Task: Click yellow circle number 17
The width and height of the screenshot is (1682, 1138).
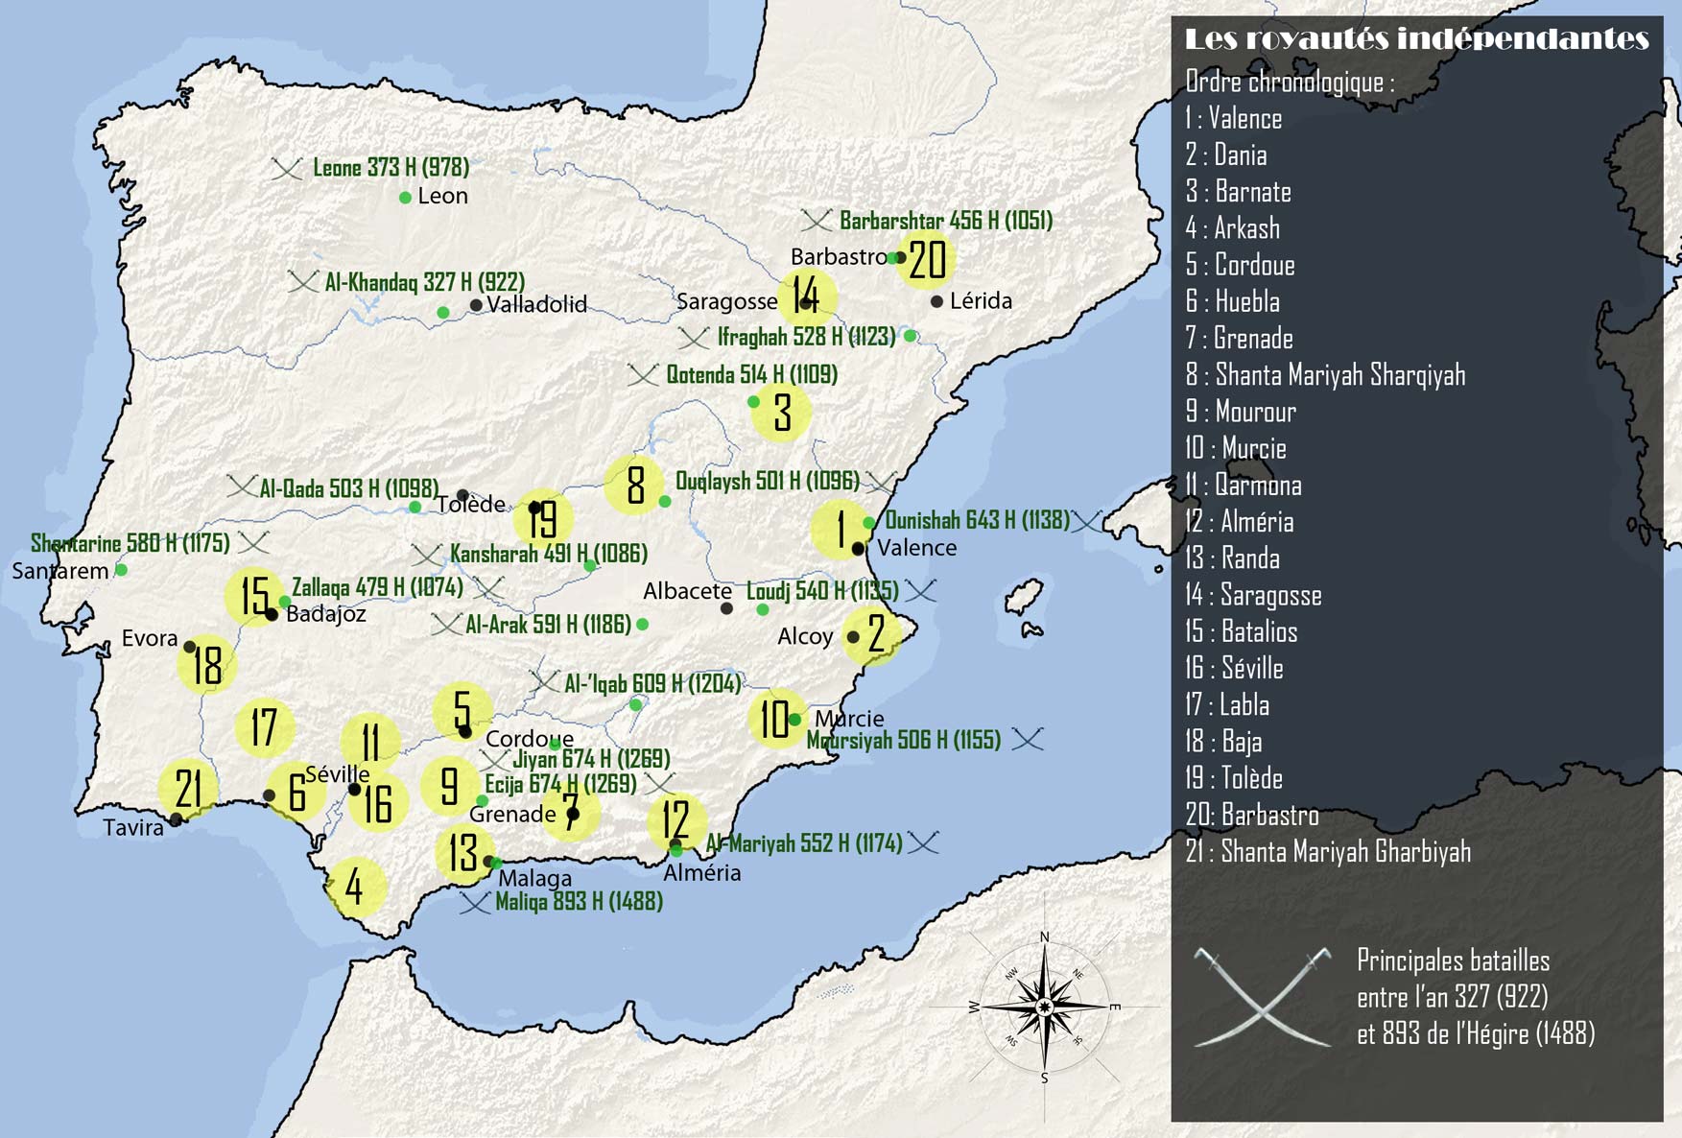Action: tap(264, 727)
